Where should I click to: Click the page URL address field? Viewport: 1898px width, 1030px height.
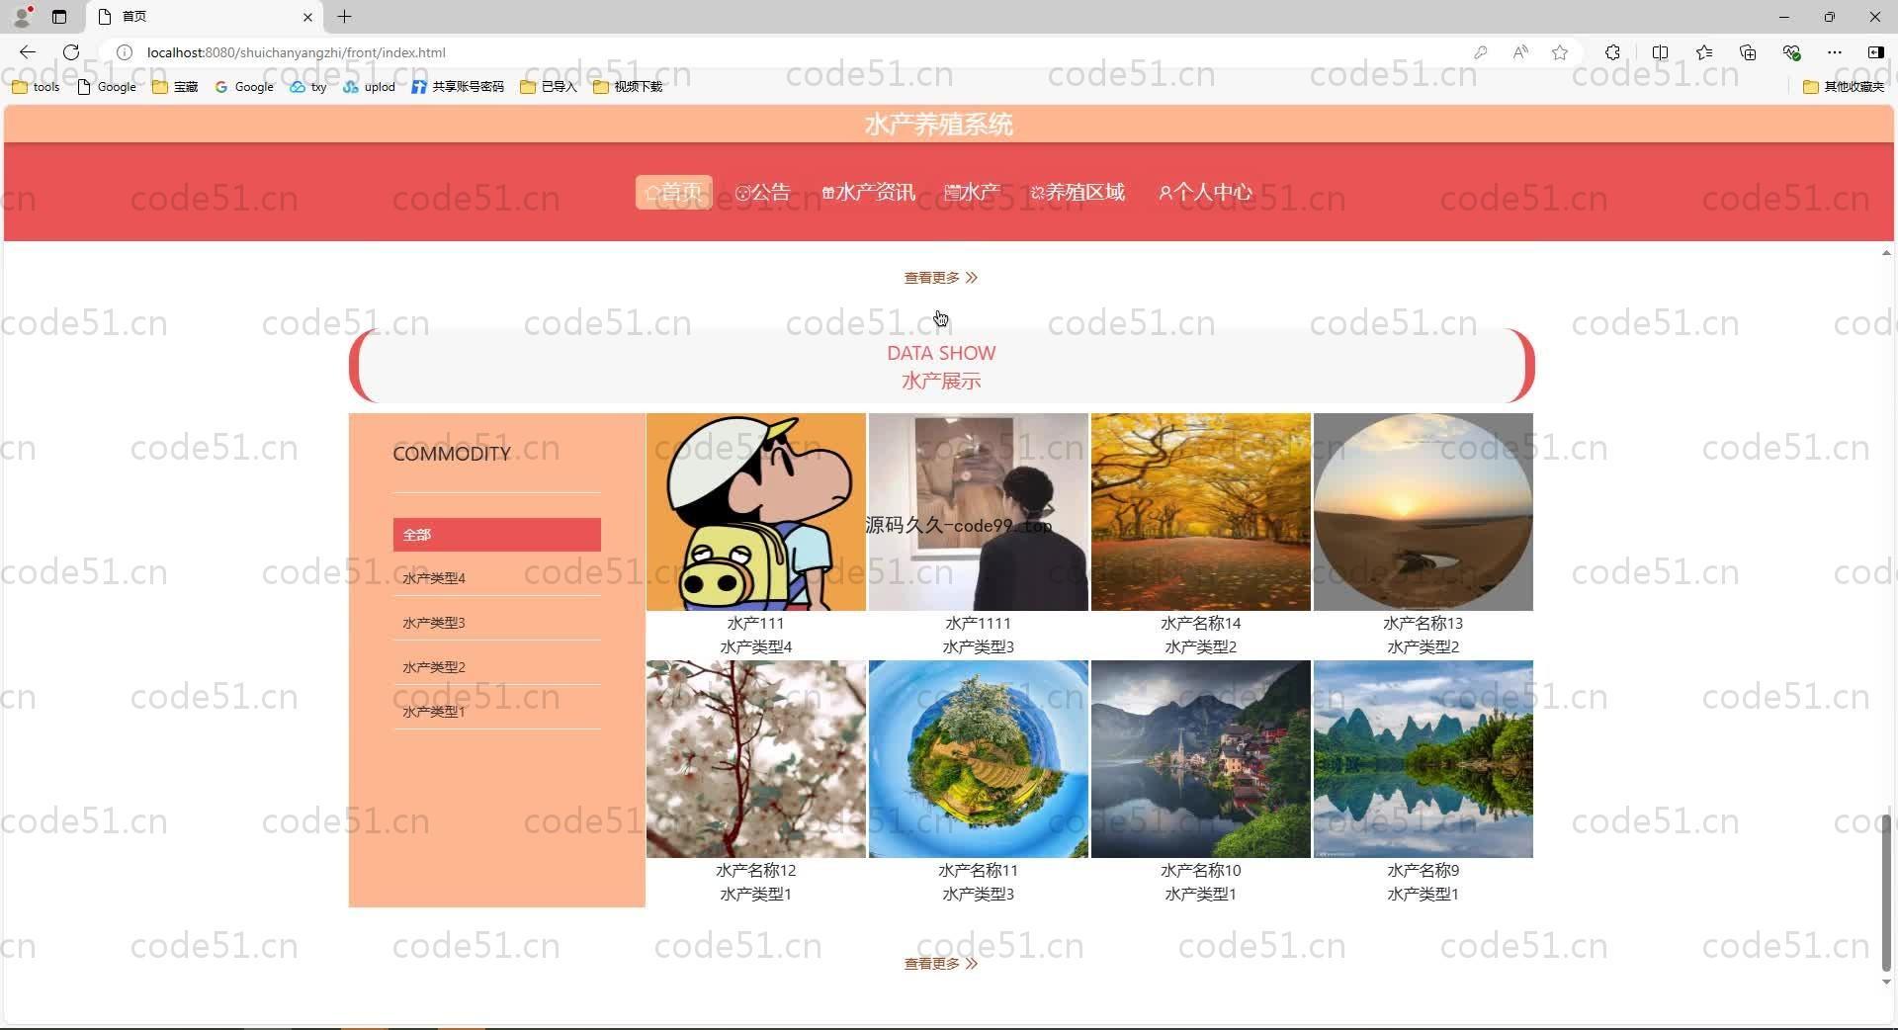[791, 52]
